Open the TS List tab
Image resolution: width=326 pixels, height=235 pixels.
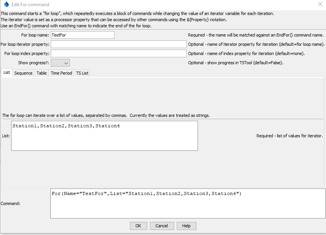click(x=82, y=73)
